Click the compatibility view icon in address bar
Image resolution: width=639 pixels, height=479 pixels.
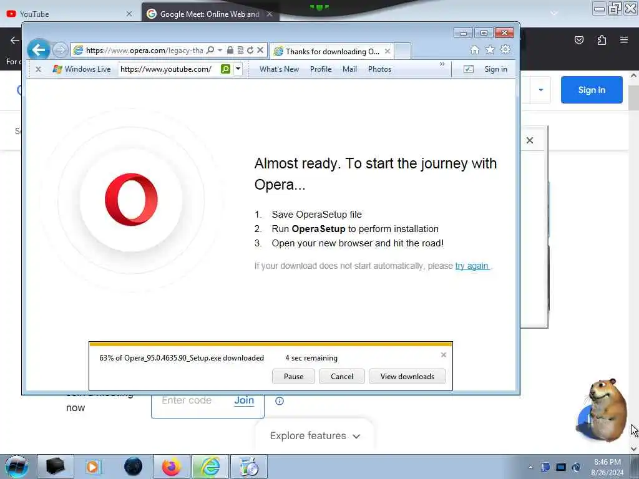tap(240, 50)
